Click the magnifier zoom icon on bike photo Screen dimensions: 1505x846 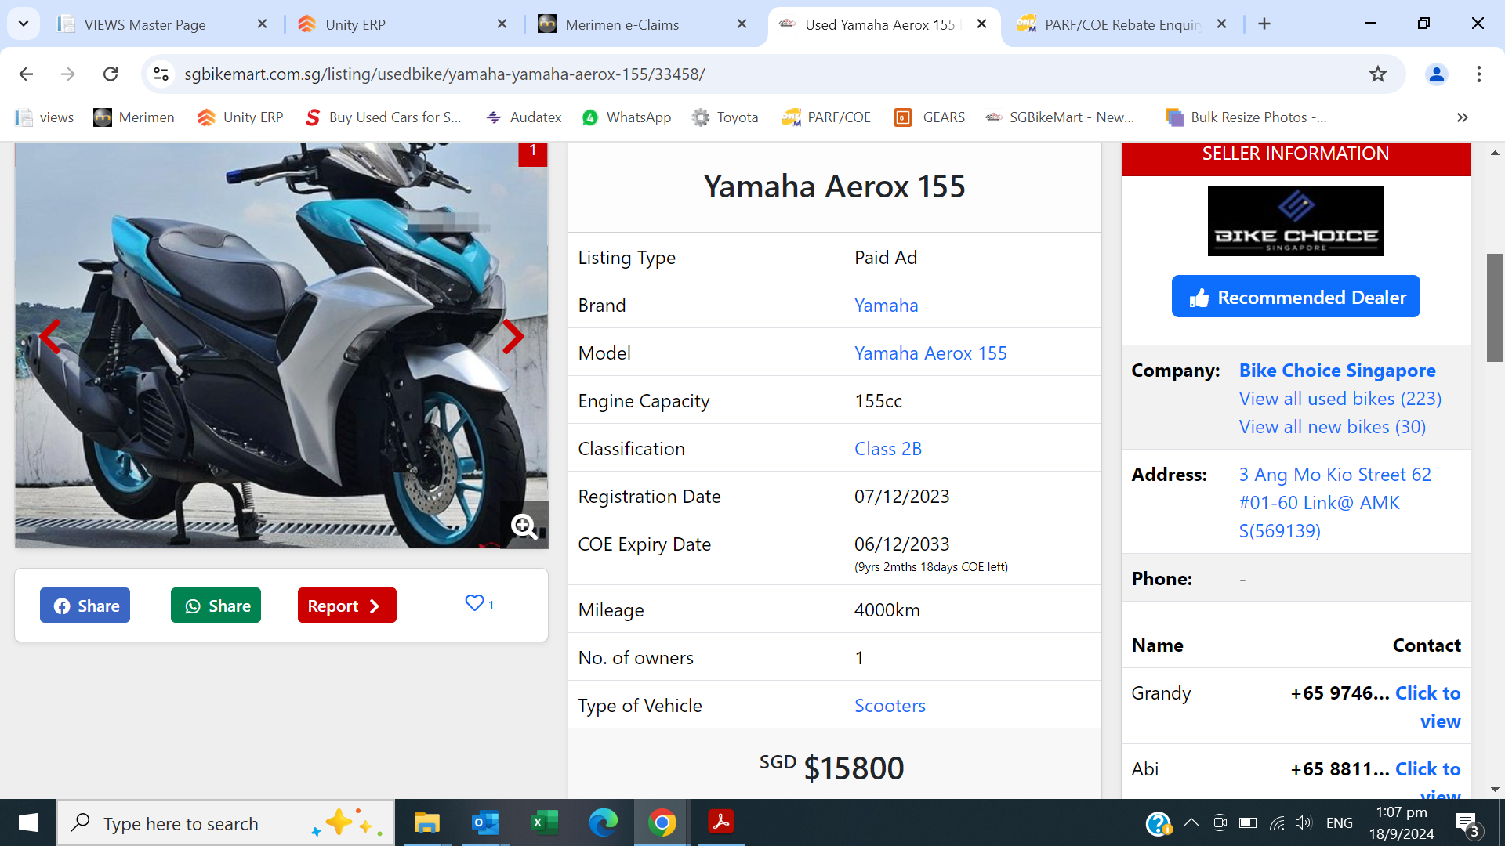pos(524,526)
